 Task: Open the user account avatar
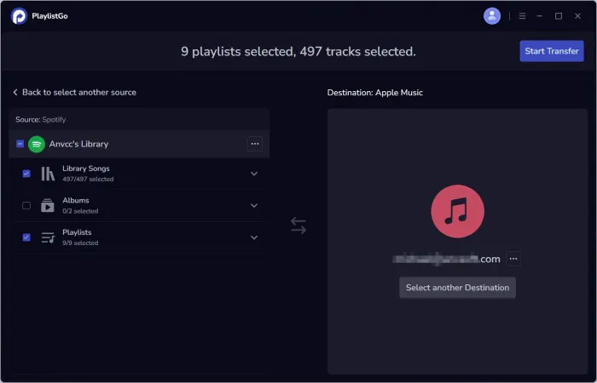tap(492, 16)
